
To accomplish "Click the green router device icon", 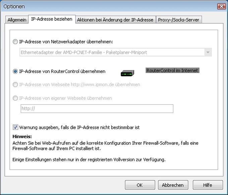I will click(127, 73).
